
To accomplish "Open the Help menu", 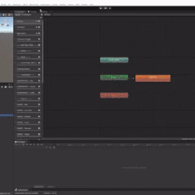I will (x=91, y=4).
